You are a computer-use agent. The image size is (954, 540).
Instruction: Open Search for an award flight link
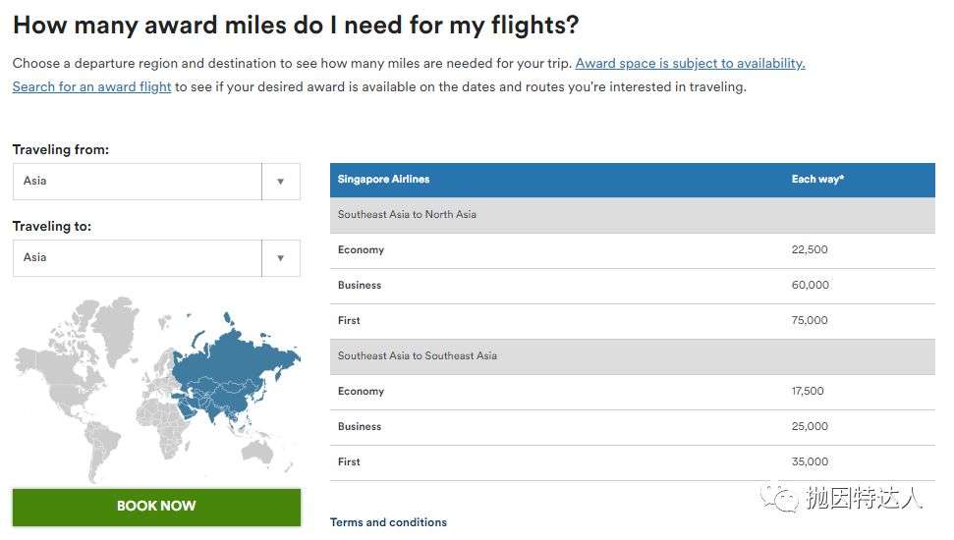(92, 87)
